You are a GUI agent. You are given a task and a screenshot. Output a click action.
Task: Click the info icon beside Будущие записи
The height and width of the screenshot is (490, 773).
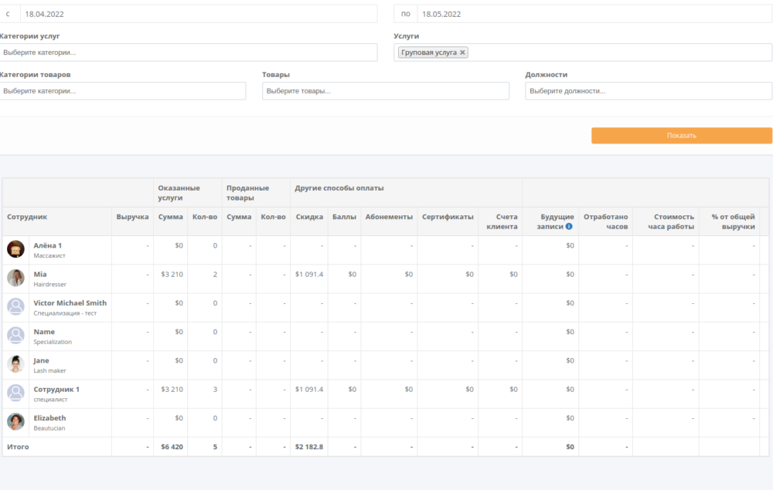(569, 227)
